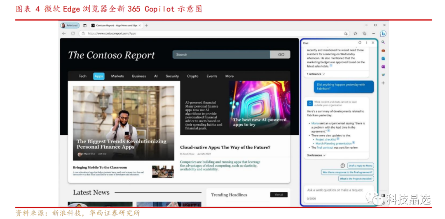Screen dimensions: 445x219
Task: Open the Collections toolbar icon
Action: [x=365, y=33]
